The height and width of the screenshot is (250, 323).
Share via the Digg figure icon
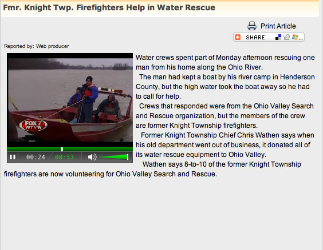(286, 37)
